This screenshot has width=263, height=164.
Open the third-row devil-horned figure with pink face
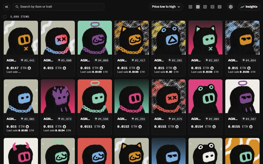[21, 151]
